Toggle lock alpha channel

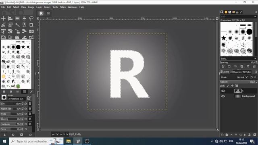[x=237, y=86]
